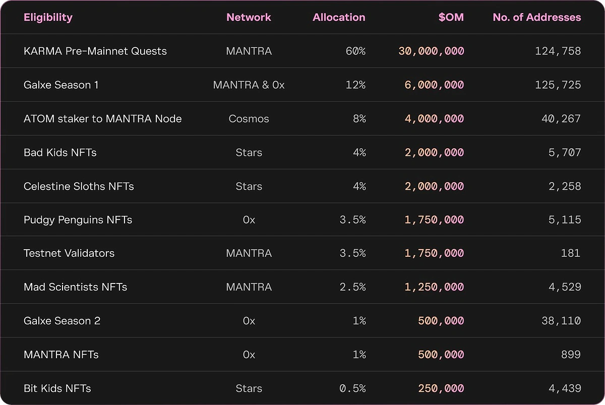Select the Celestine Sloths NFTs row label
Image resolution: width=605 pixels, height=405 pixels.
tap(79, 186)
